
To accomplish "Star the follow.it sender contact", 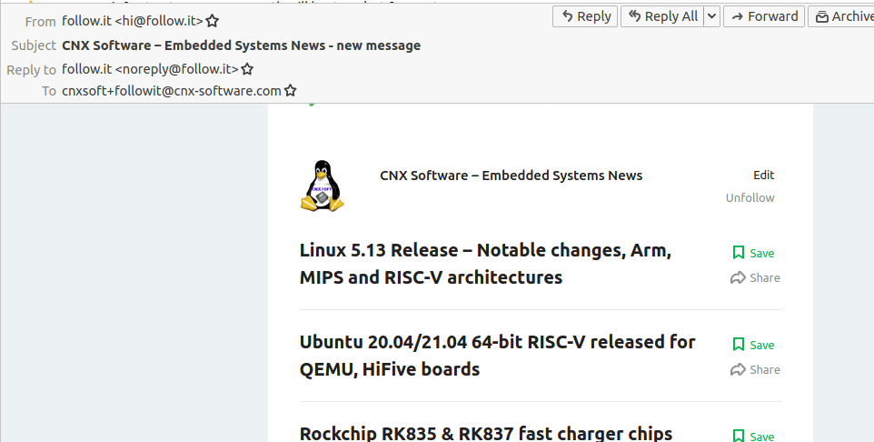I will (x=213, y=21).
